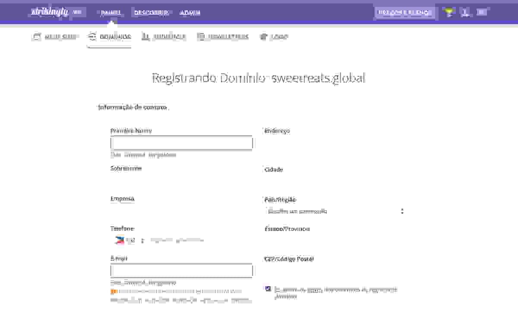This screenshot has width=518, height=322.
Task: Open the DESCOBRIR menu item
Action: [x=151, y=13]
